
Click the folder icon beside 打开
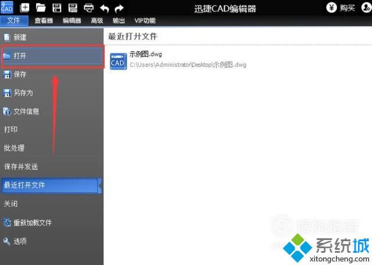[6, 56]
